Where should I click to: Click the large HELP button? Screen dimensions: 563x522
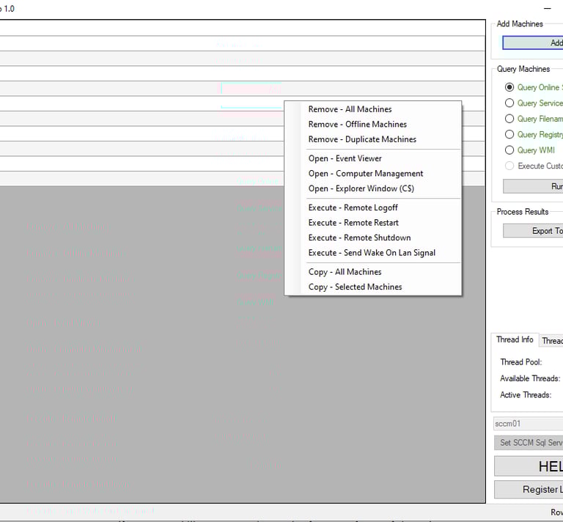(529, 466)
